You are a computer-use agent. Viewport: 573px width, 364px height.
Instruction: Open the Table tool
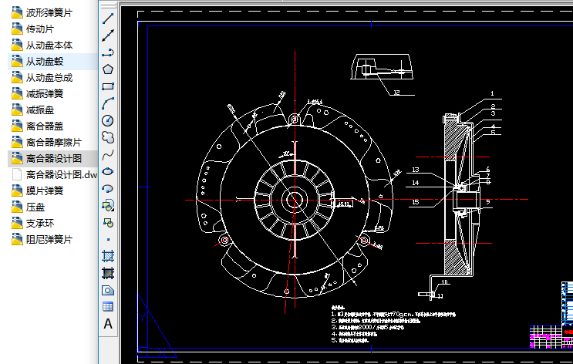108,307
